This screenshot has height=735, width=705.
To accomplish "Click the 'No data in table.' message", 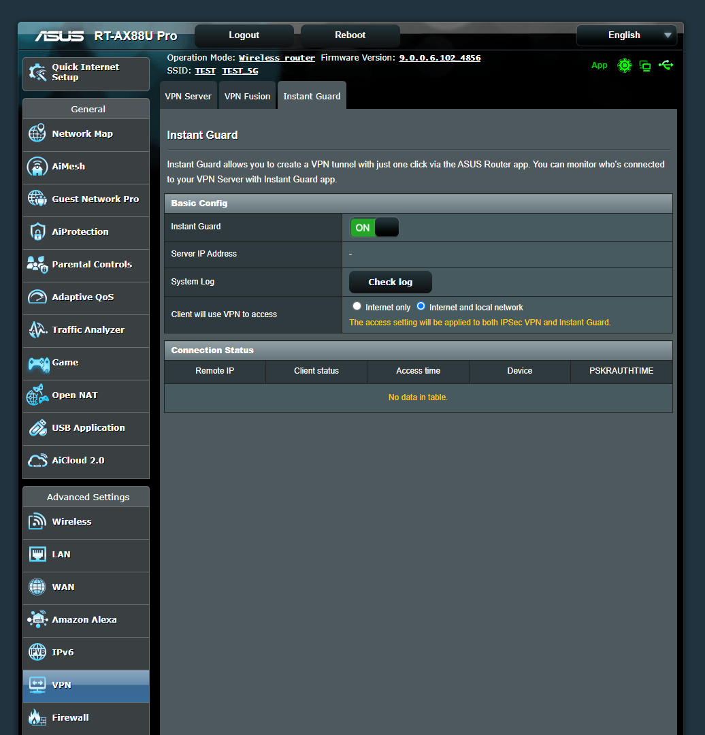I will [x=418, y=397].
